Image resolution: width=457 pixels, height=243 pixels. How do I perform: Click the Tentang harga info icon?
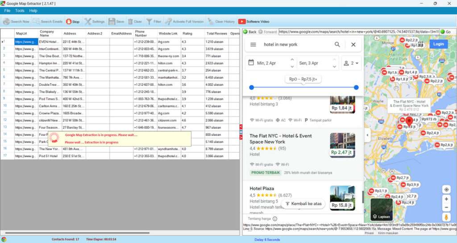pyautogui.click(x=275, y=218)
